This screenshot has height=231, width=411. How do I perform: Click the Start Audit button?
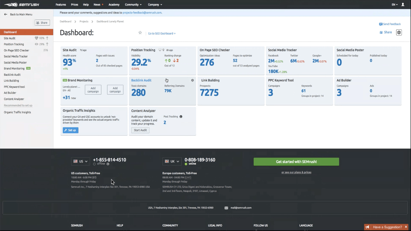[140, 130]
